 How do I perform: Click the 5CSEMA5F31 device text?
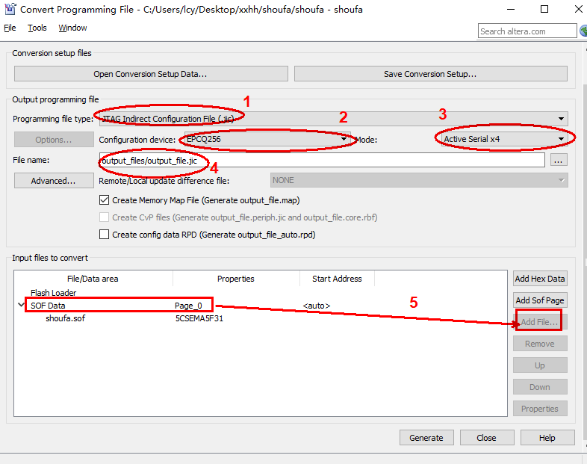(x=199, y=318)
